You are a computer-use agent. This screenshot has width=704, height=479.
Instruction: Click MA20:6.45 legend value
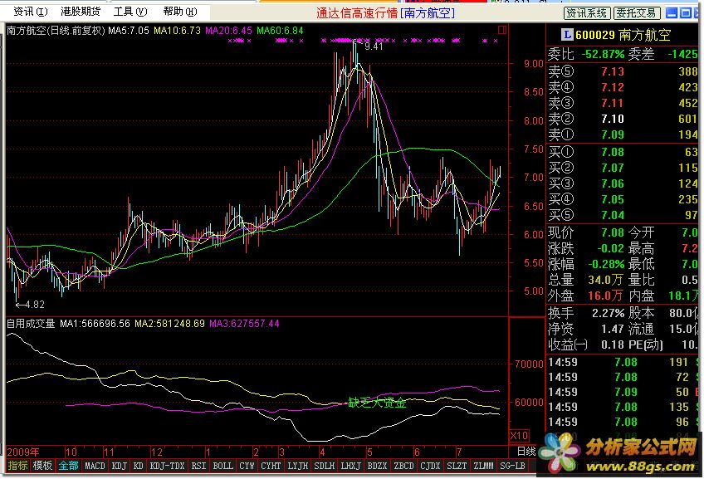coord(228,31)
